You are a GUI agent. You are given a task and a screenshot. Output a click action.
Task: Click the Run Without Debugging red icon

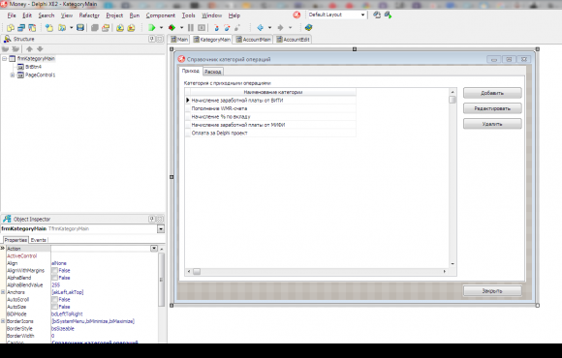[172, 27]
